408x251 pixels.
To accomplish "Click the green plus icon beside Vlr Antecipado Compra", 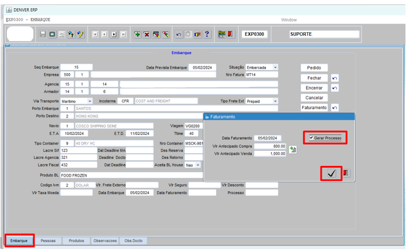I will [x=293, y=149].
